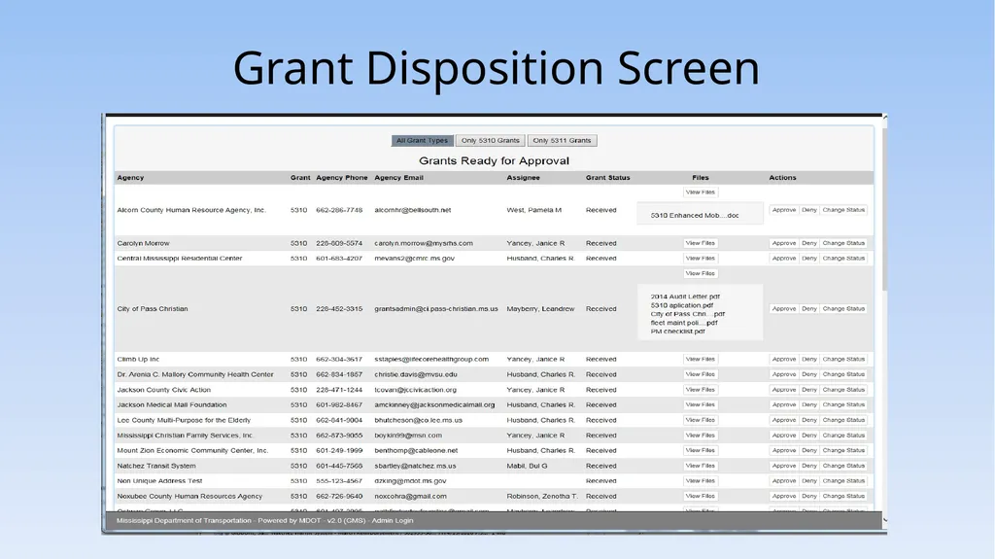
Task: Switch to Only 5311 Grants filter
Action: coord(562,140)
